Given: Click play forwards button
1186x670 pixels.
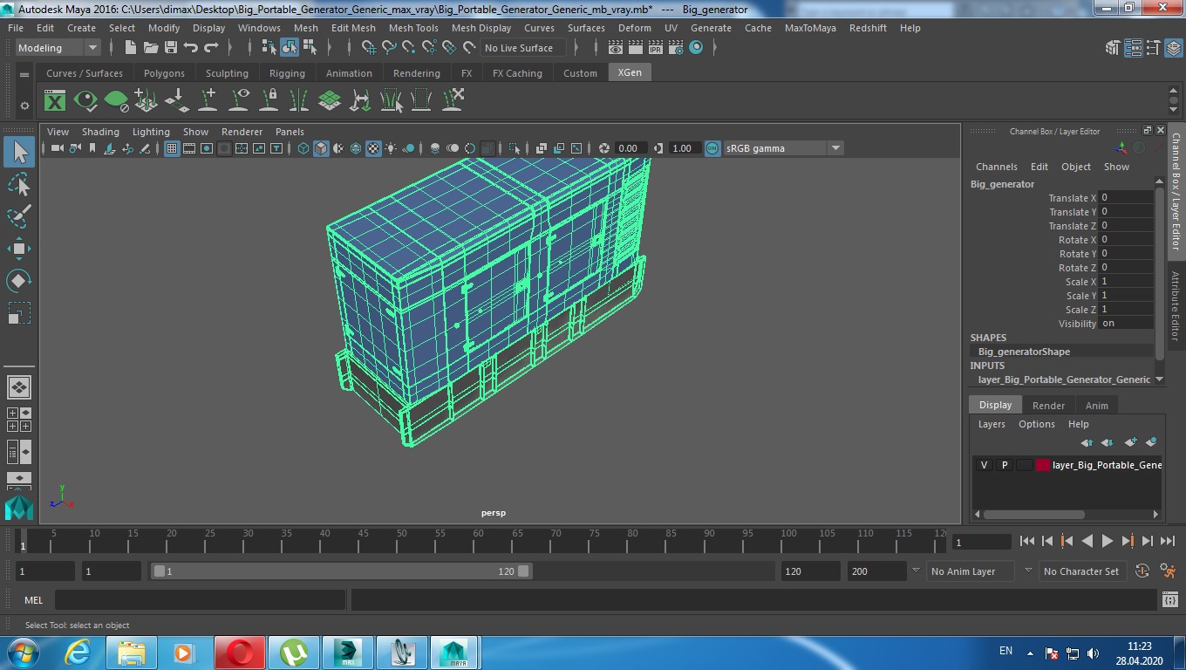Looking at the screenshot, I should [x=1107, y=541].
